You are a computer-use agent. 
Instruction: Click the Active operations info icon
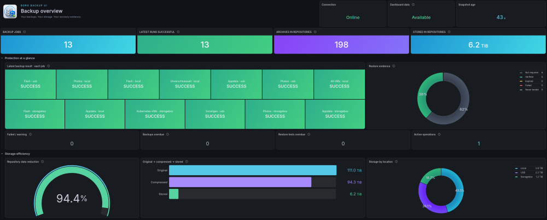click(439, 134)
